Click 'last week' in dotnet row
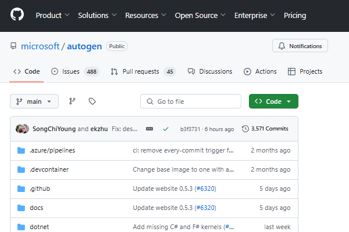Screen dimensions: 349x232 coord(277,227)
